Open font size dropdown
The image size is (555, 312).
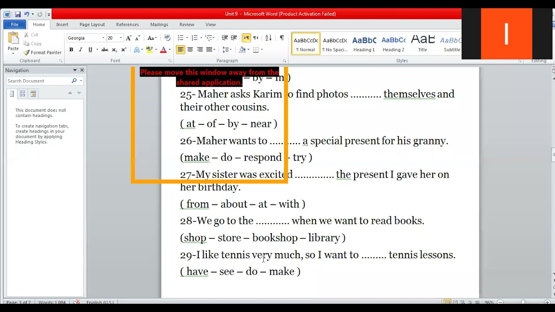(x=121, y=38)
